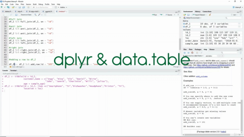
Task: Expand df_1 data frame in Environment
Action: (x=184, y=24)
